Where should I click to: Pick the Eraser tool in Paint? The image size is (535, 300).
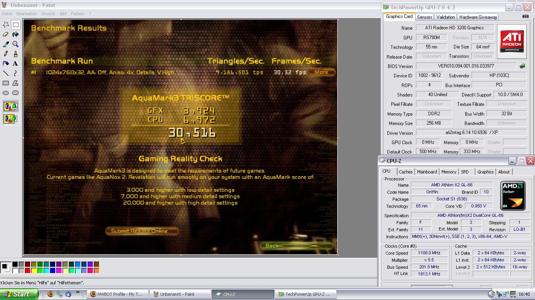coord(6,34)
